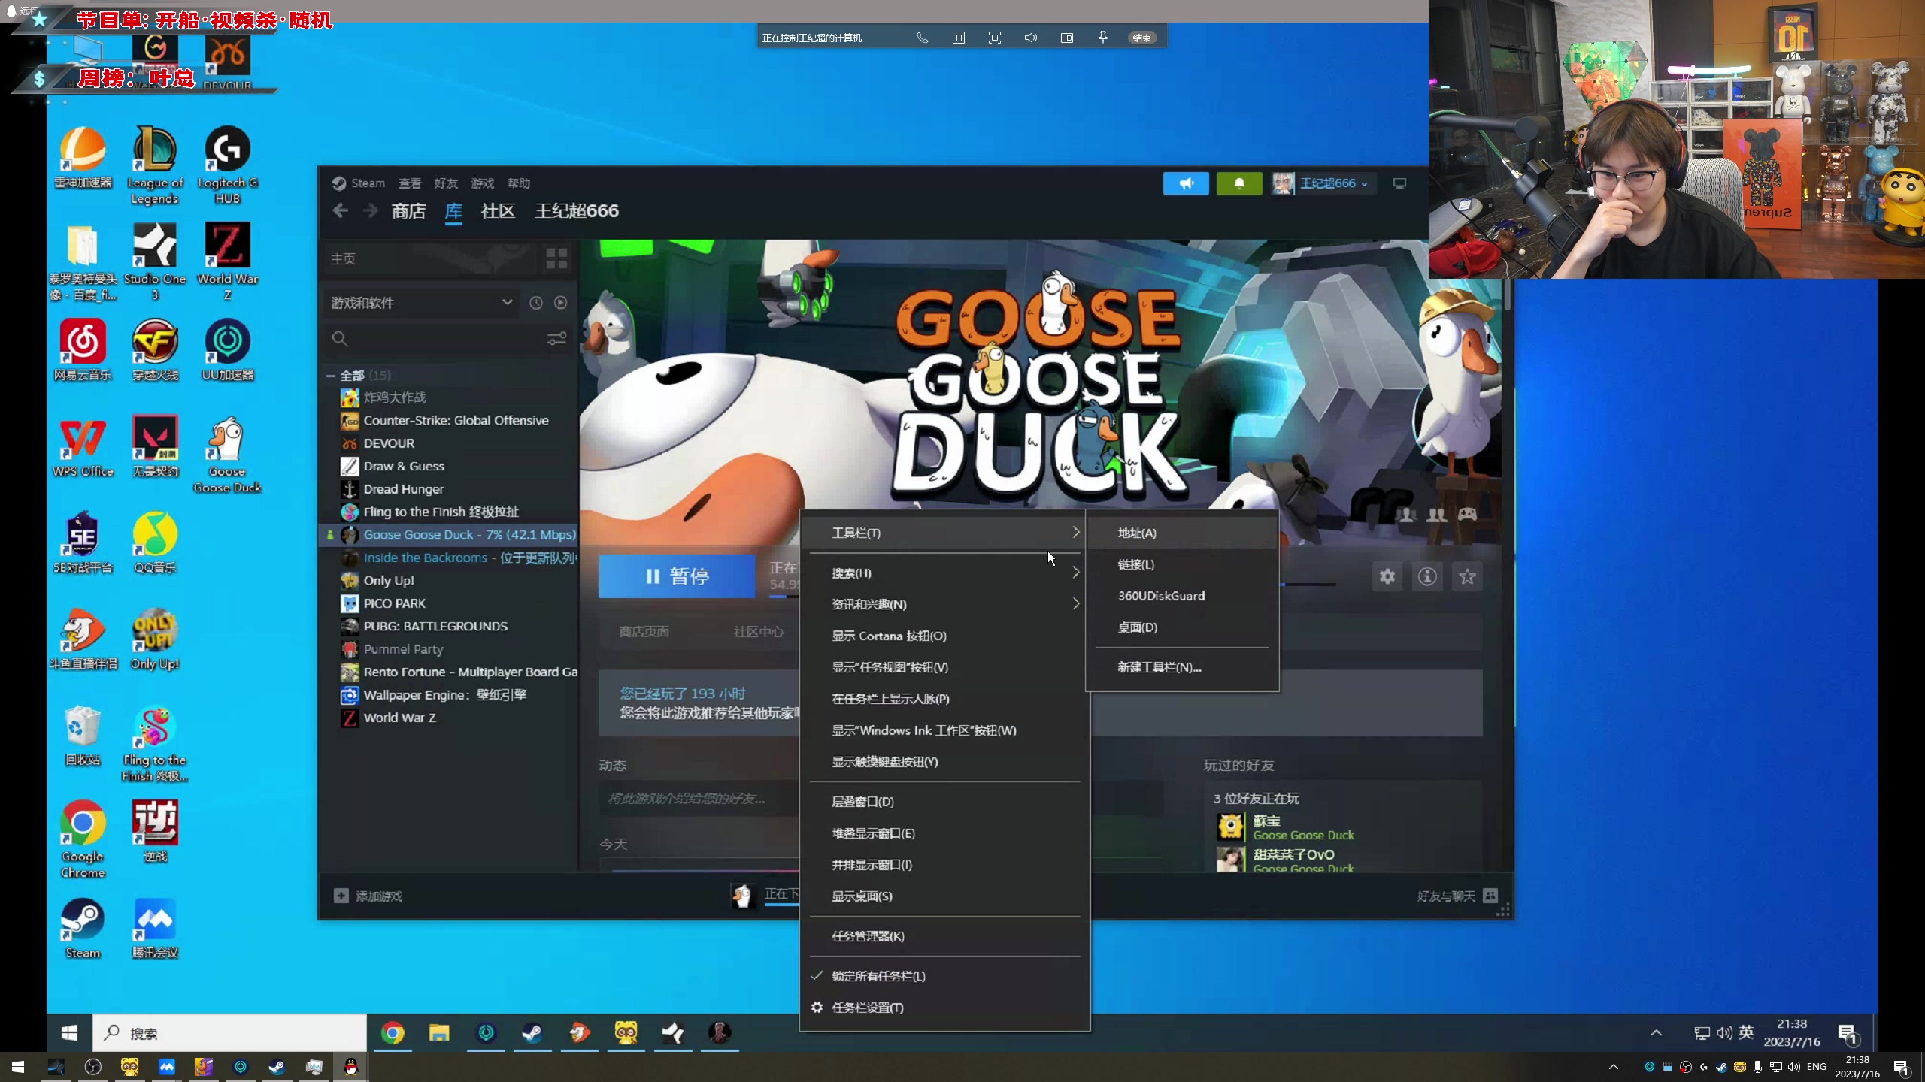Expand the 游戏和软件 category dropdown

(507, 303)
